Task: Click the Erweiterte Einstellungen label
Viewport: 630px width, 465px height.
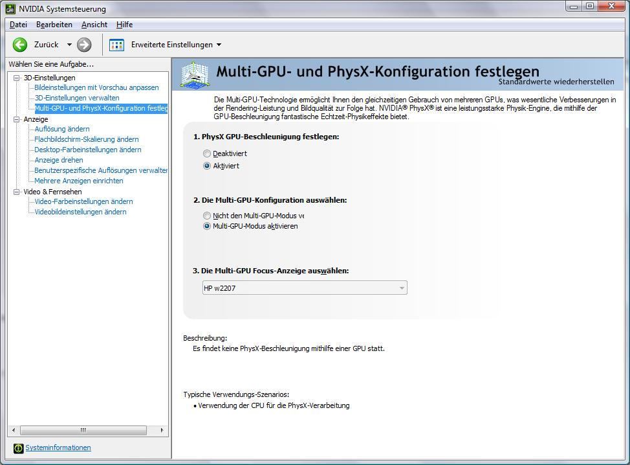Action: coord(172,45)
